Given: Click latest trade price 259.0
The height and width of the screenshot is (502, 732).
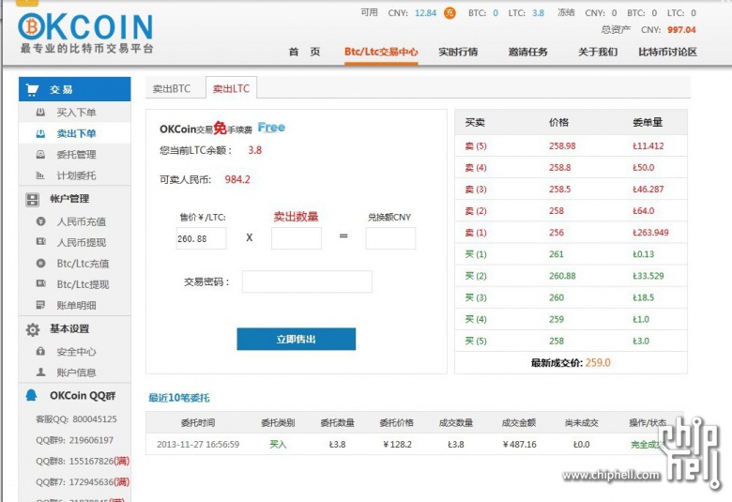Looking at the screenshot, I should (598, 363).
